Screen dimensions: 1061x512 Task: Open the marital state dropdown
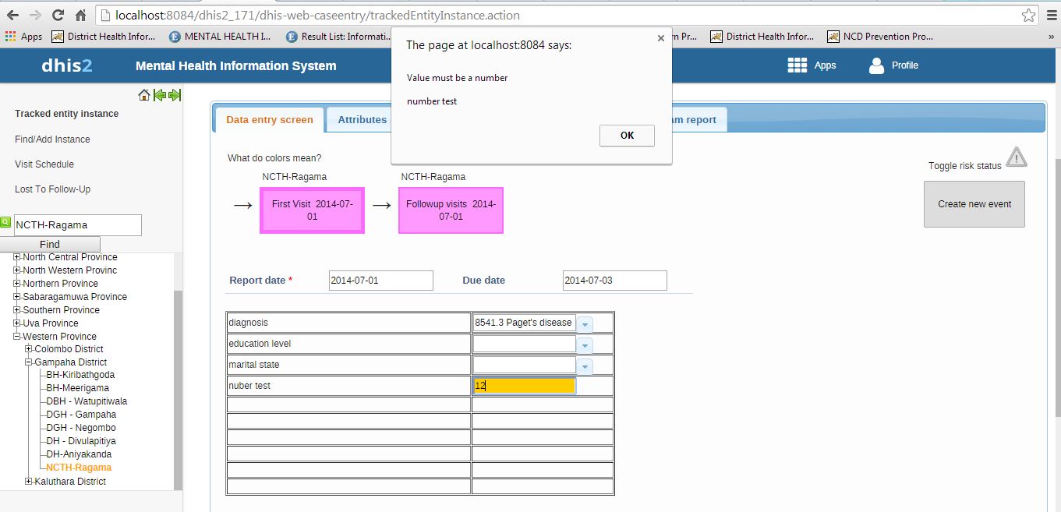(x=585, y=365)
